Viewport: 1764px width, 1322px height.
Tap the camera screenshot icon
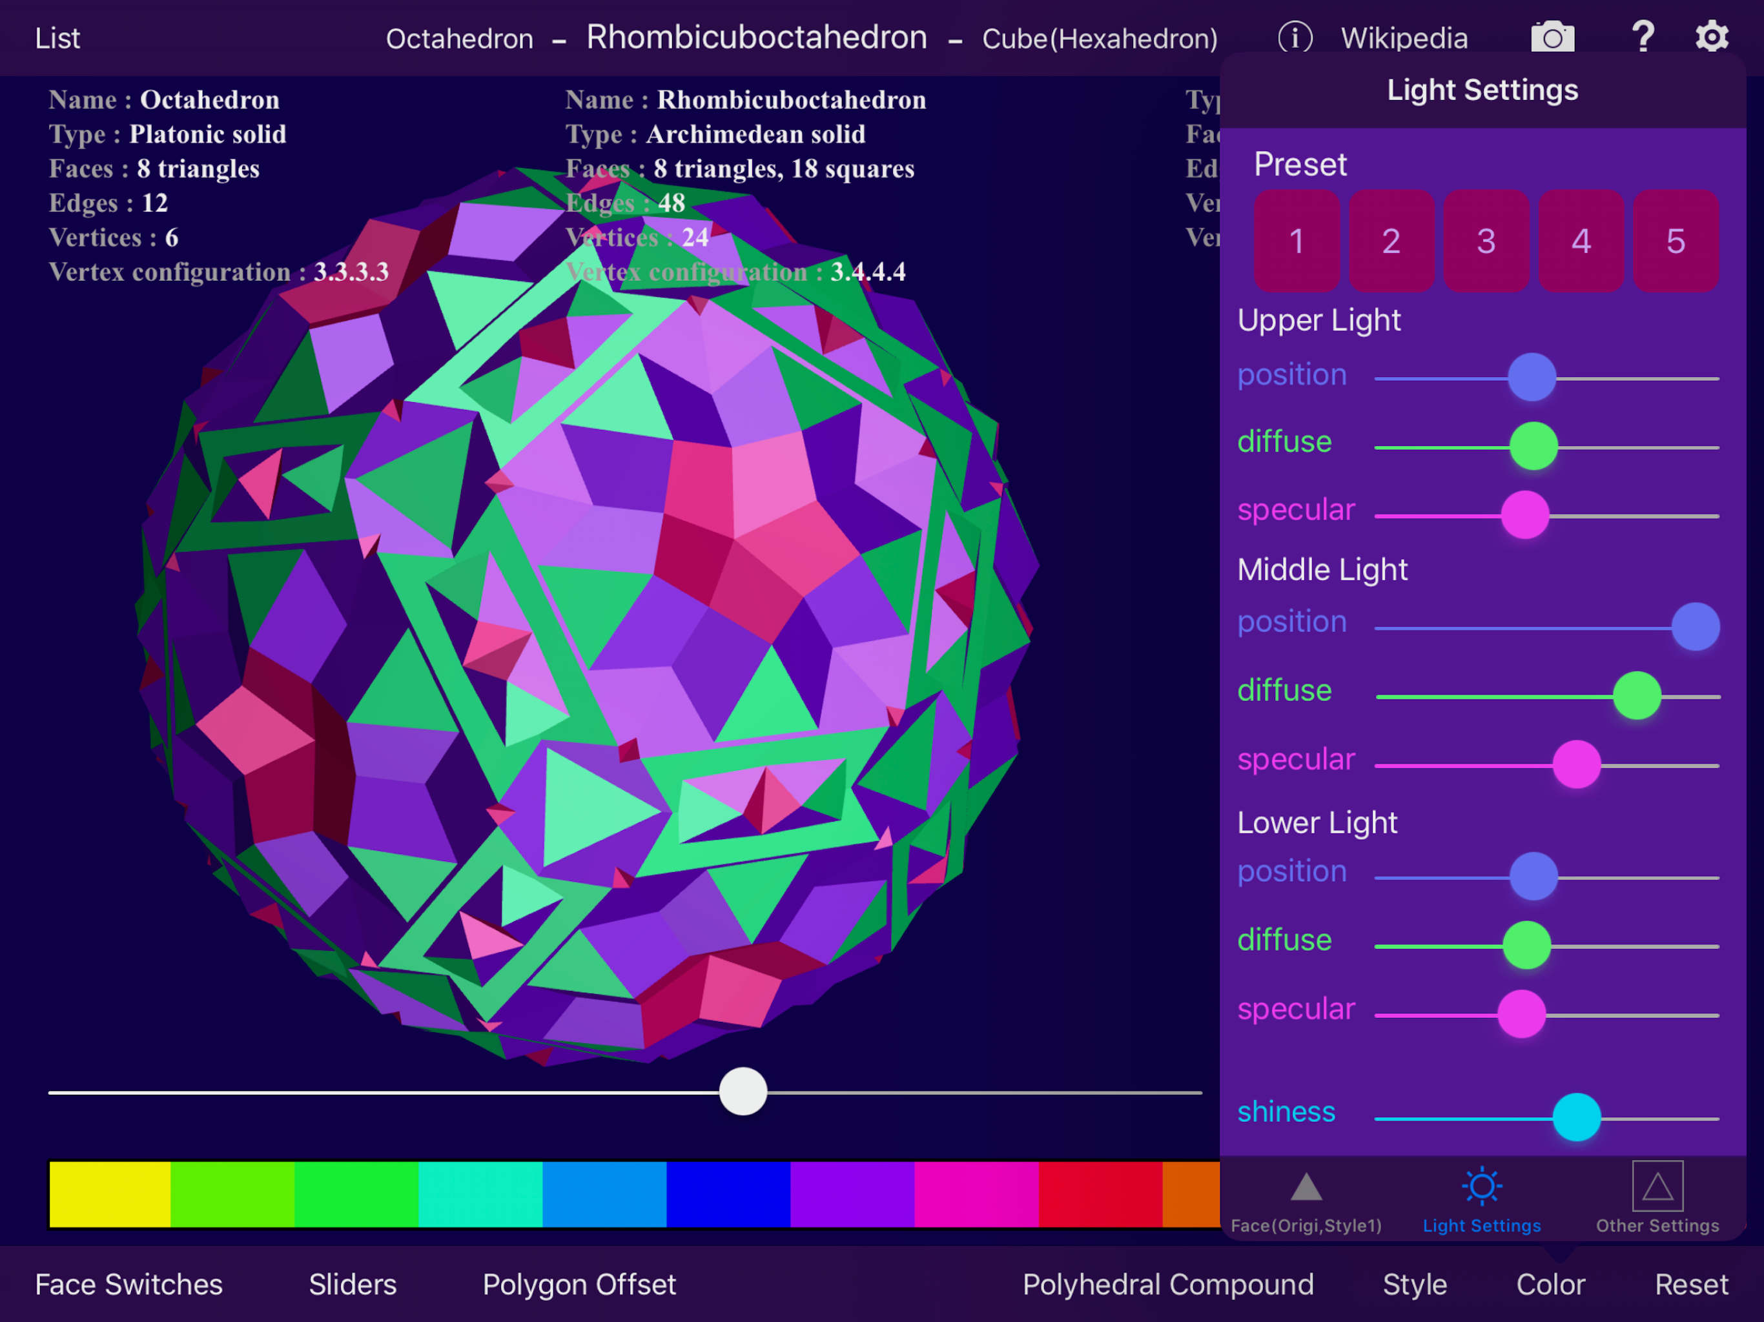pyautogui.click(x=1552, y=37)
